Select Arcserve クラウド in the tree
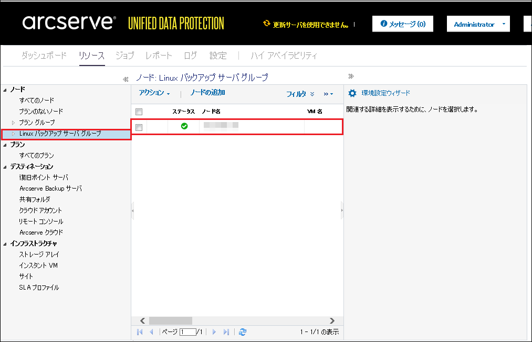 pyautogui.click(x=41, y=233)
